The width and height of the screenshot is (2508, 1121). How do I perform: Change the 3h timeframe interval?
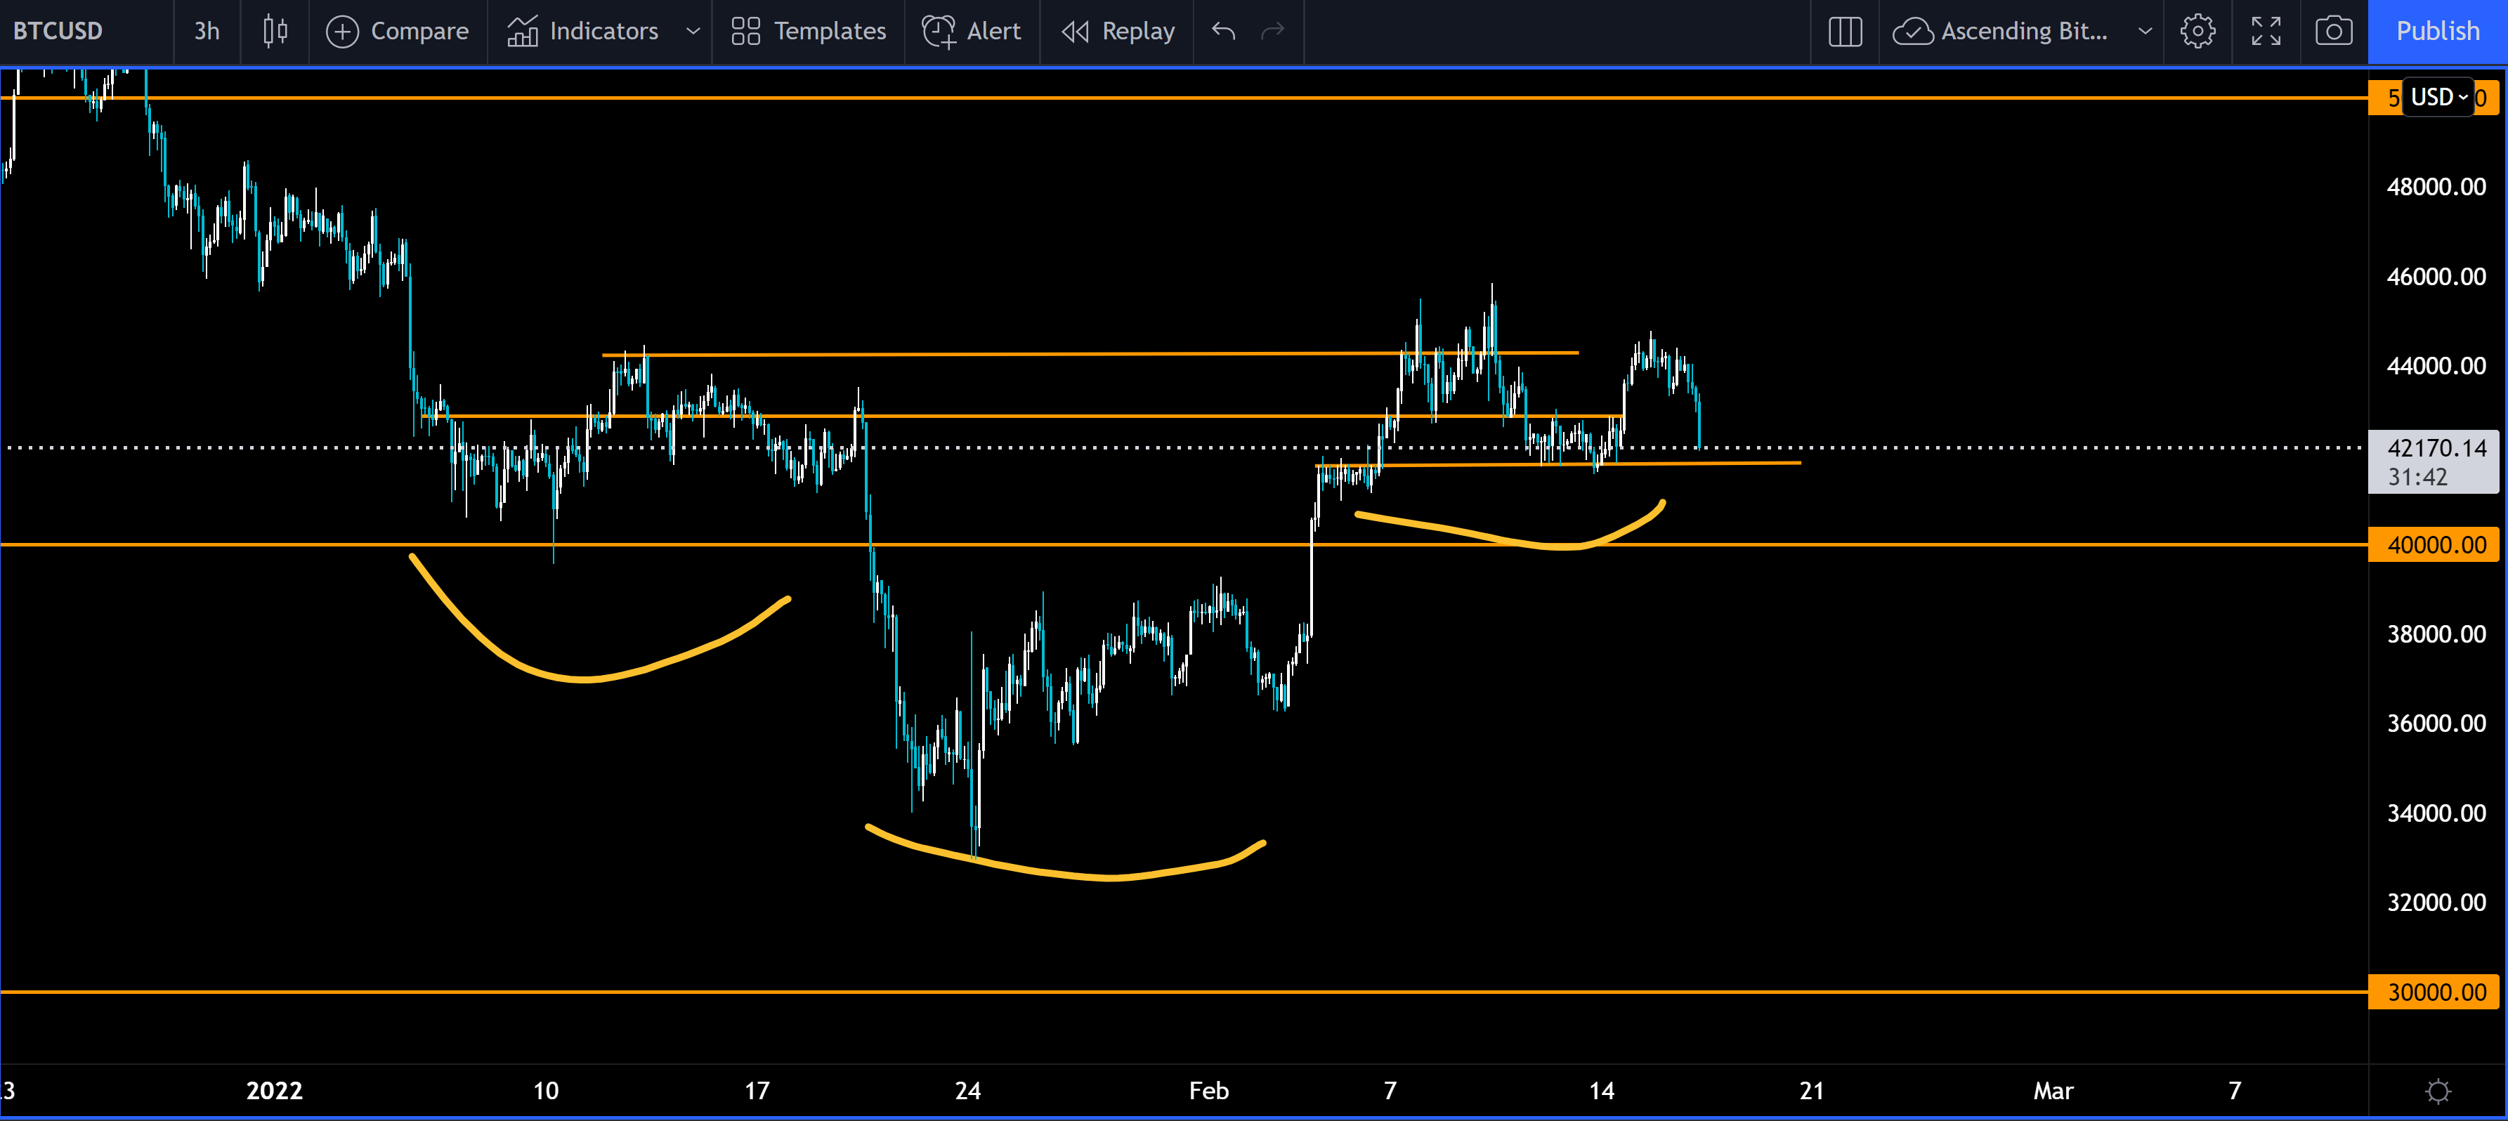pyautogui.click(x=207, y=31)
